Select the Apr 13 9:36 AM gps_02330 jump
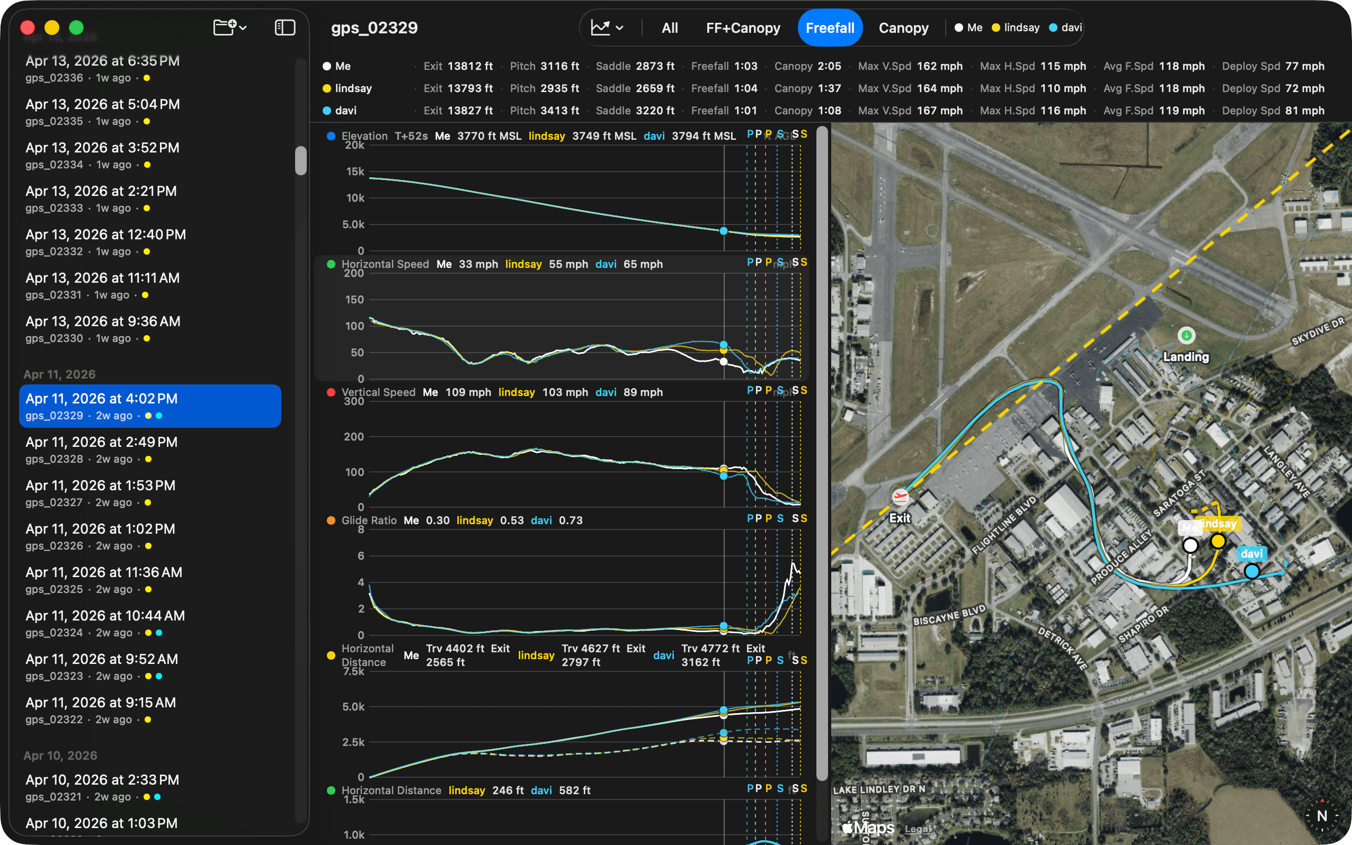Image resolution: width=1352 pixels, height=845 pixels. 102,329
